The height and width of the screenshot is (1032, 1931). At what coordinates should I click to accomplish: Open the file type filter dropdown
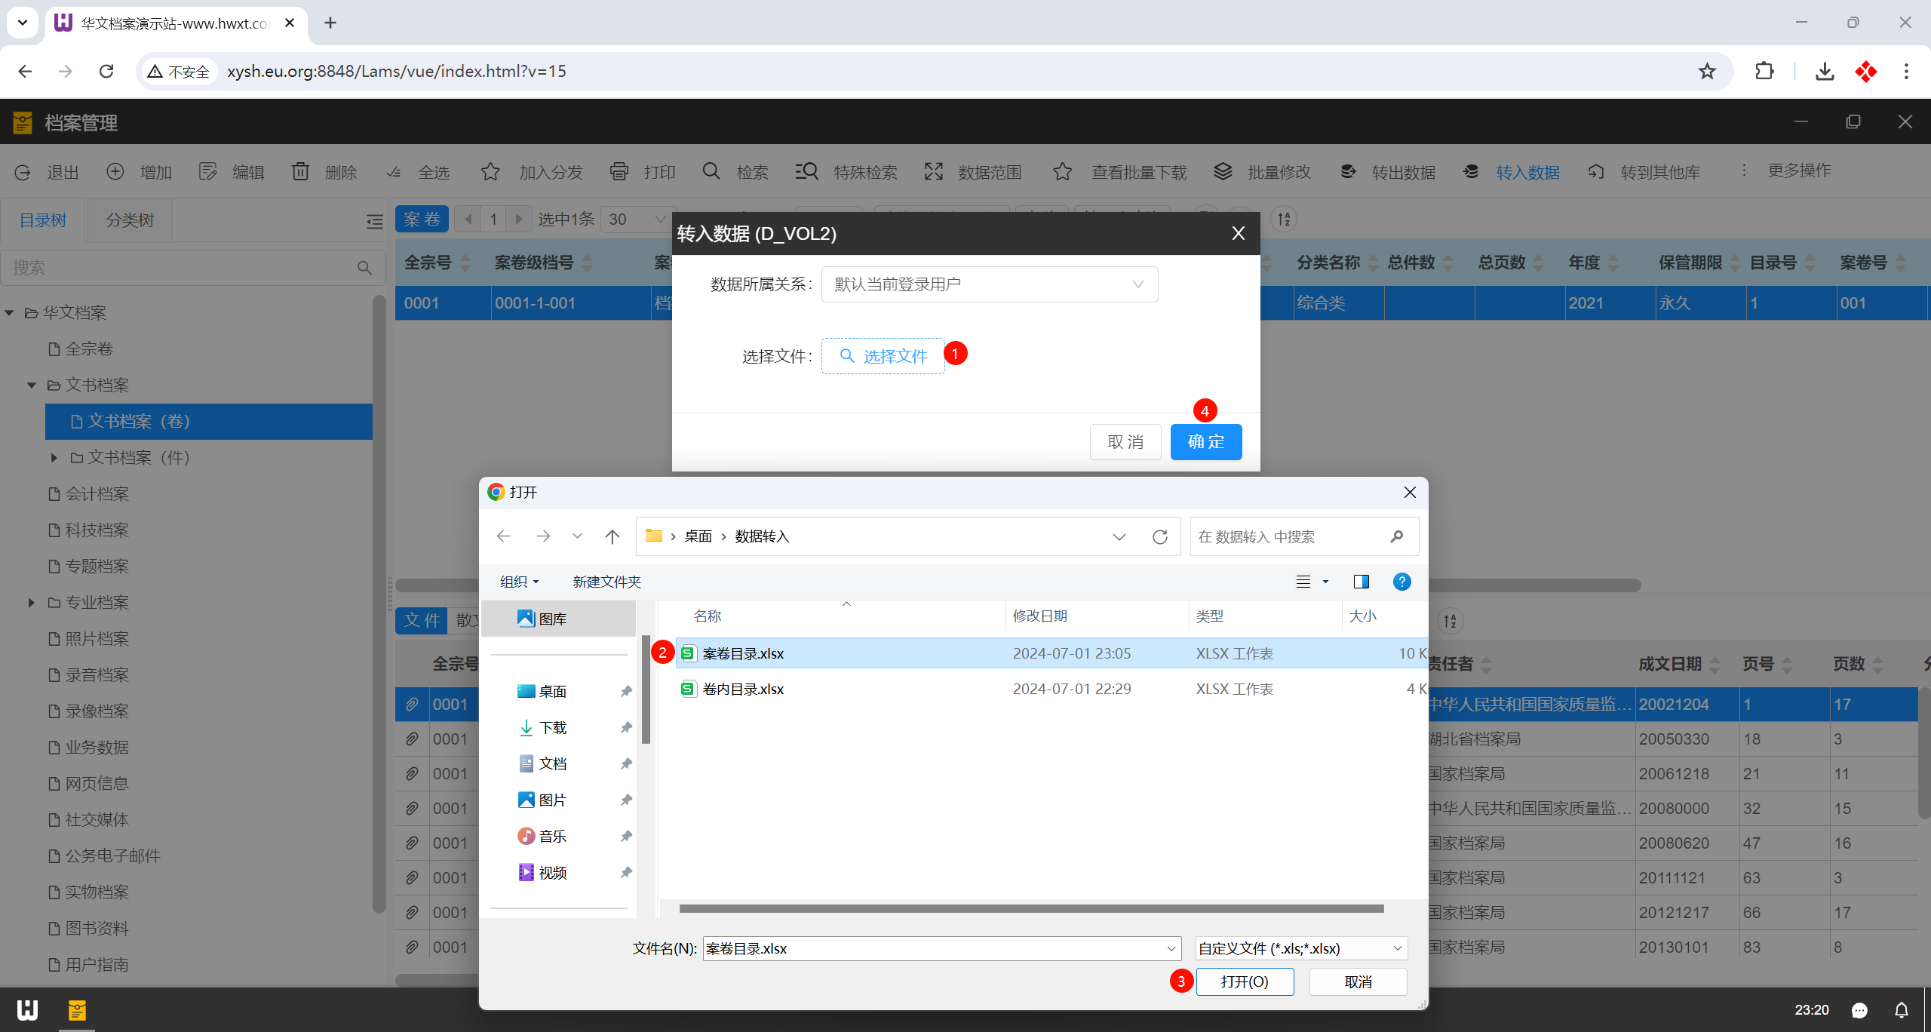[x=1301, y=948]
